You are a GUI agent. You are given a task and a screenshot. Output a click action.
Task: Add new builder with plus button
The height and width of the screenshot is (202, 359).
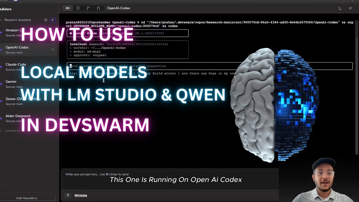click(52, 20)
